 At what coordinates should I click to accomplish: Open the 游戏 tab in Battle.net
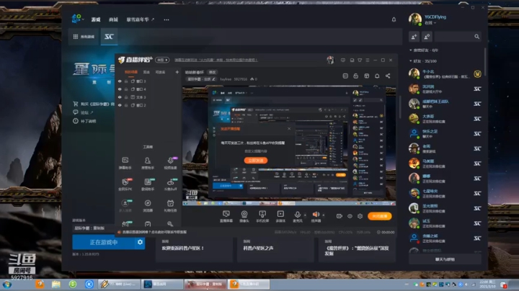tap(96, 19)
